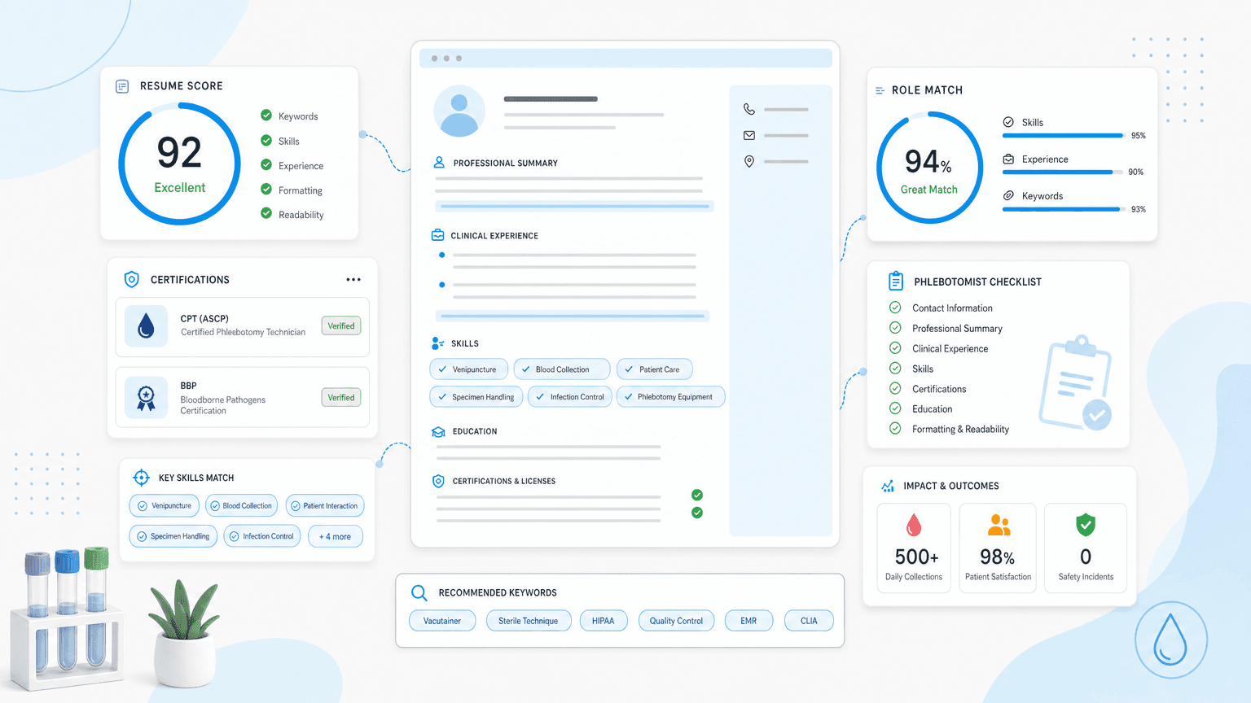Select the Sterile Technique keyword chip

point(529,621)
